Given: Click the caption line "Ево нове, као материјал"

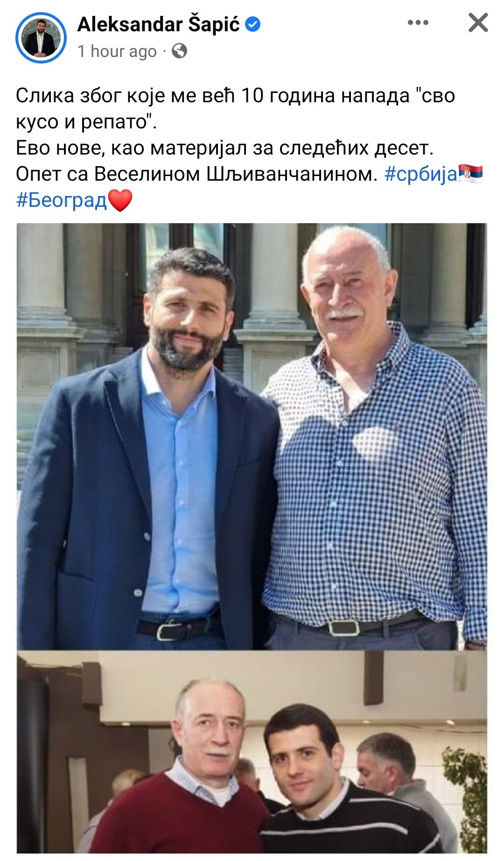Looking at the screenshot, I should 225,148.
